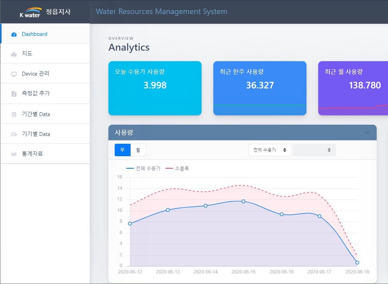Click the Analytics heading
388x284 pixels.
pyautogui.click(x=129, y=48)
